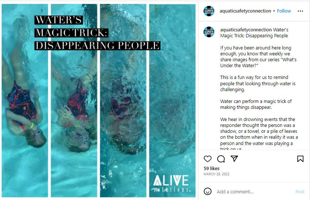Screen dimensions: 310x200
Task: Open the March 28, 2022 timestamp
Action: click(x=216, y=174)
